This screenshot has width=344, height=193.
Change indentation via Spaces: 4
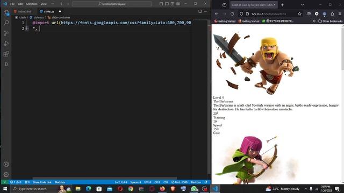pyautogui.click(x=135, y=182)
